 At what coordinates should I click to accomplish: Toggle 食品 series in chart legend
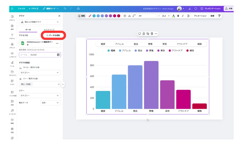(x=138, y=50)
